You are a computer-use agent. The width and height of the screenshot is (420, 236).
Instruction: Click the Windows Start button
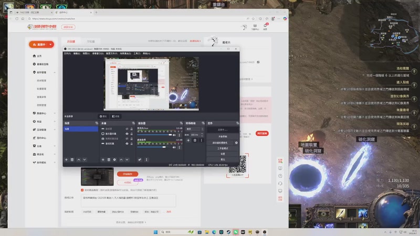click(x=155, y=232)
